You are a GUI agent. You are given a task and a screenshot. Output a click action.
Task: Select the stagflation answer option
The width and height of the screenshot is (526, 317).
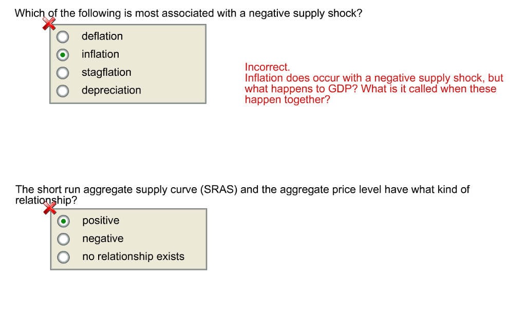point(62,72)
